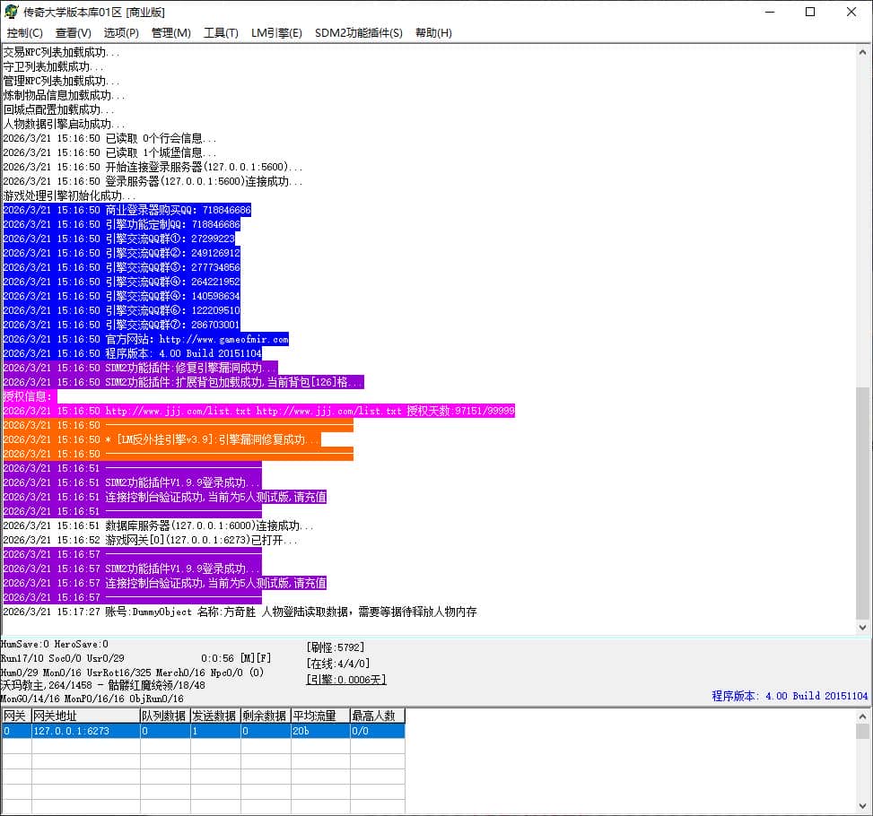Click the 程序版本 4.00 Build label at bottom right
The width and height of the screenshot is (873, 816).
(x=790, y=696)
